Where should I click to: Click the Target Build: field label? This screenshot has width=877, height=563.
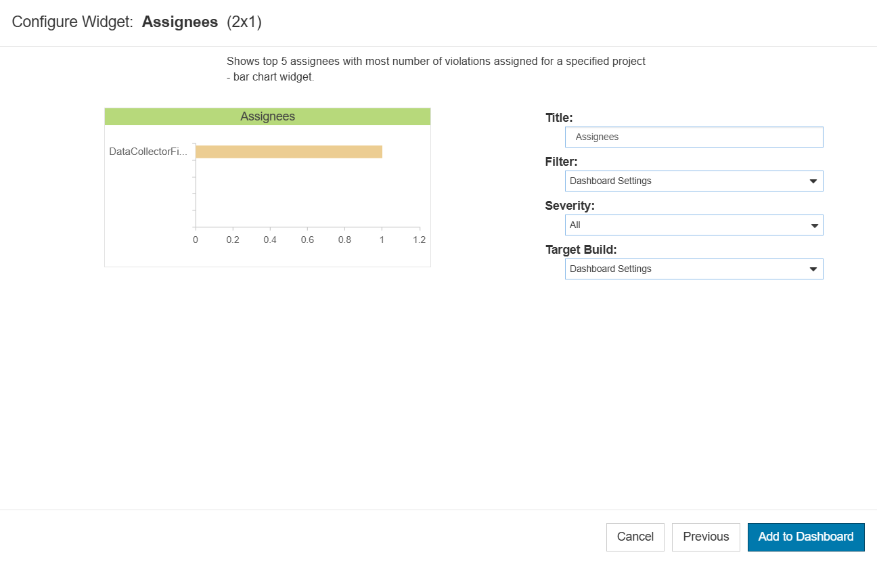point(581,250)
